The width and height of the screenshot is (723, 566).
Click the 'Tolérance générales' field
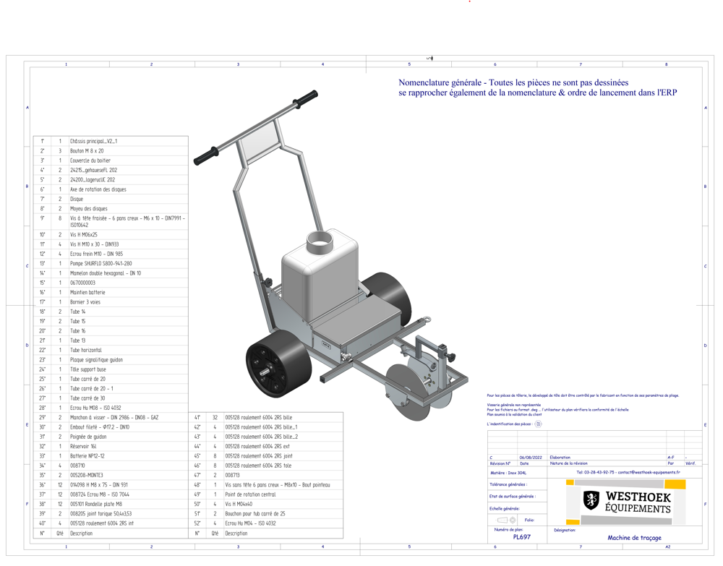[x=508, y=484]
